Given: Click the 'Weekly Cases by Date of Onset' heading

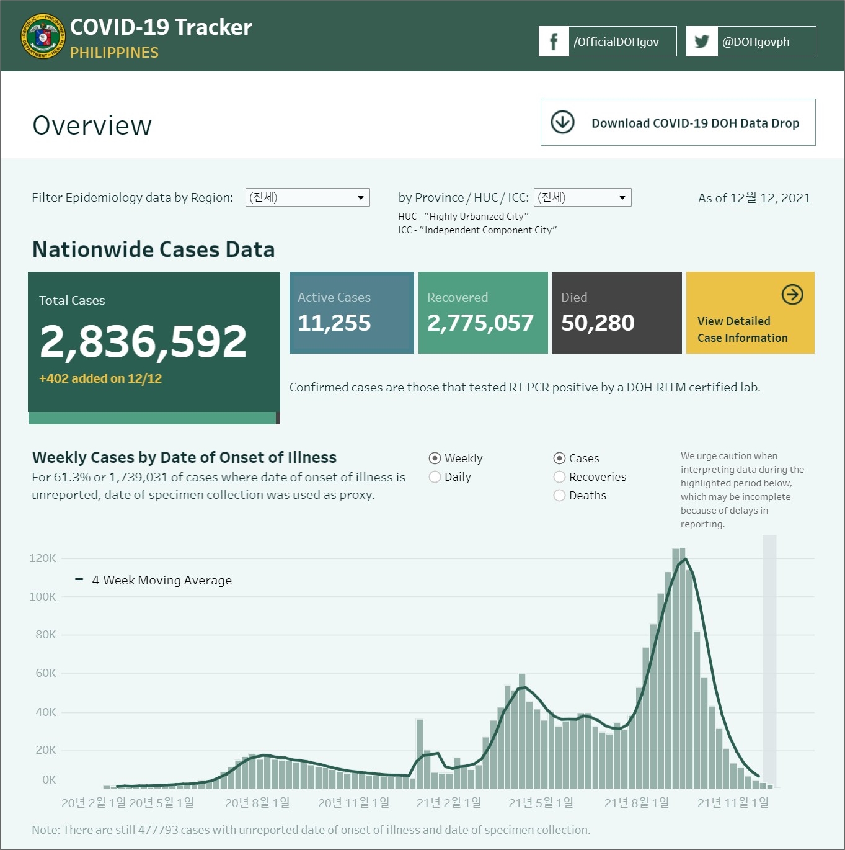Looking at the screenshot, I should point(184,457).
